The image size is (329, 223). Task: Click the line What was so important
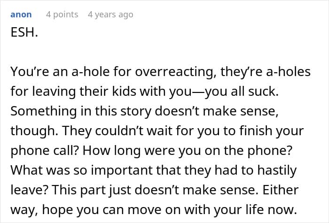[x=154, y=170]
